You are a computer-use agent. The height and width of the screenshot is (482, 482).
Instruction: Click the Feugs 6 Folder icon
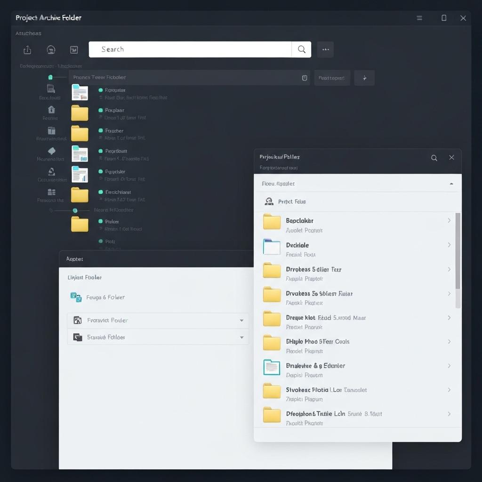click(x=76, y=297)
